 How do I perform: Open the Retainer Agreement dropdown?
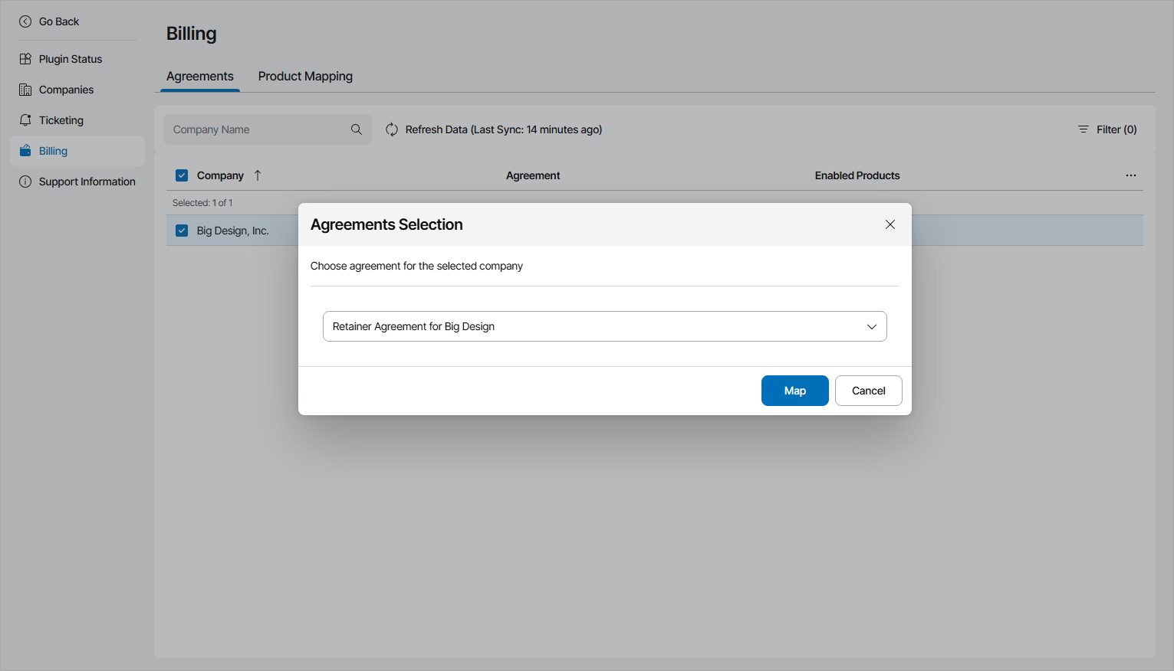[871, 326]
